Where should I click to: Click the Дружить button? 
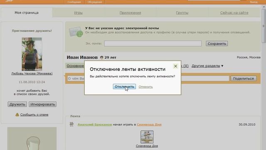(17, 104)
